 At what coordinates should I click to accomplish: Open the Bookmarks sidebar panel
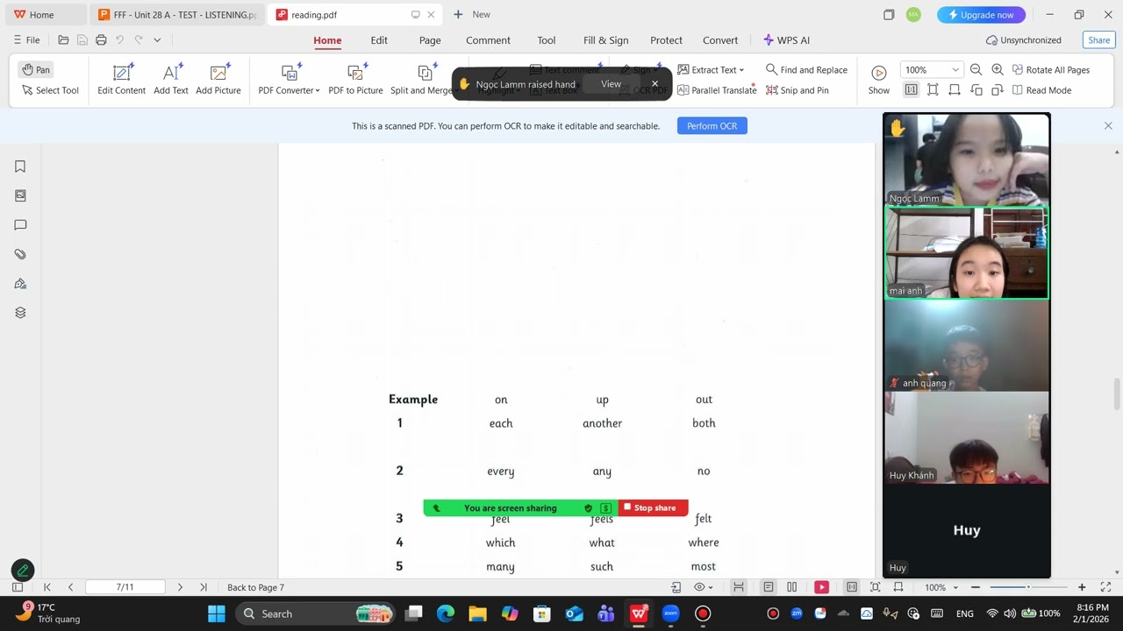(20, 167)
